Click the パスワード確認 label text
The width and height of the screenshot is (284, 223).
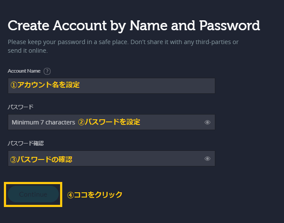pyautogui.click(x=26, y=143)
